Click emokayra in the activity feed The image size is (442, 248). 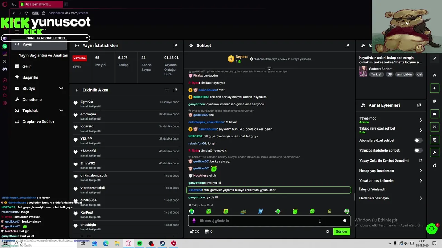88,114
